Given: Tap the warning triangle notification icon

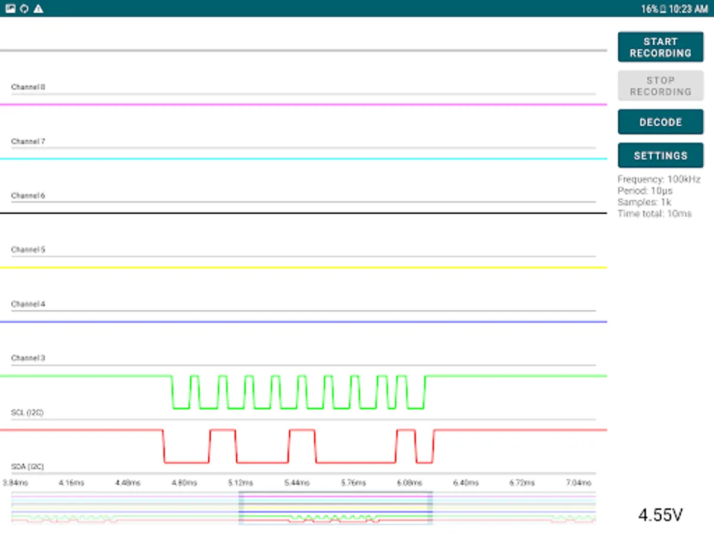Looking at the screenshot, I should tap(38, 9).
